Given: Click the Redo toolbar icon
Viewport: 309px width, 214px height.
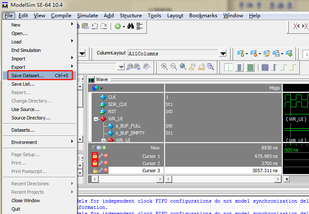Looking at the screenshot, I should (103, 26).
